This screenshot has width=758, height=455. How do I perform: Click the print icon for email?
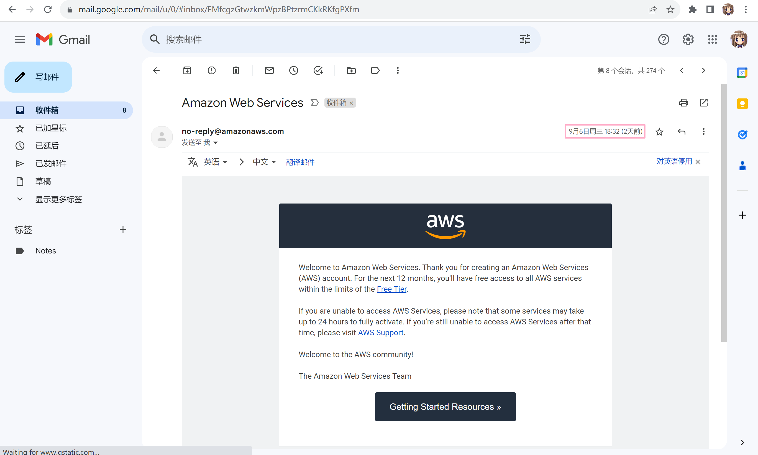pyautogui.click(x=683, y=102)
